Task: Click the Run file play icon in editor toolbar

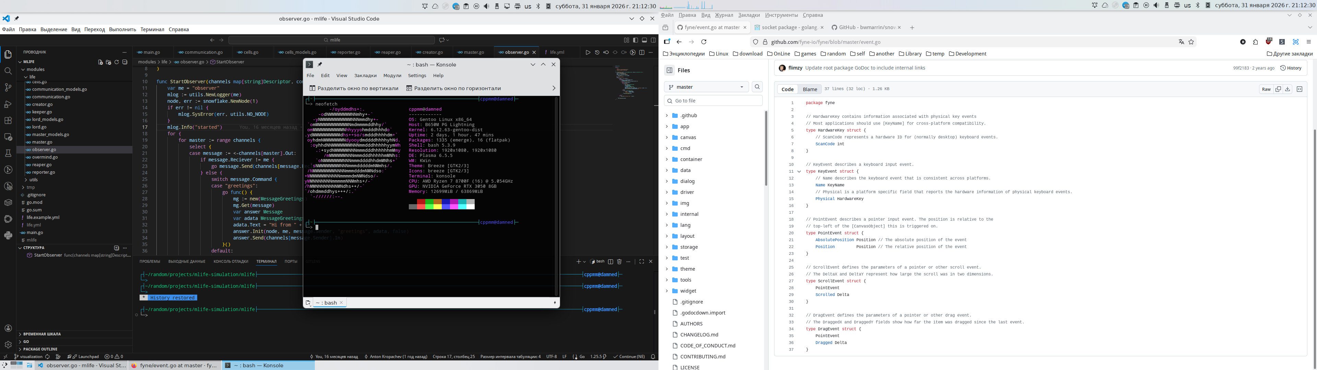Action: pos(588,52)
